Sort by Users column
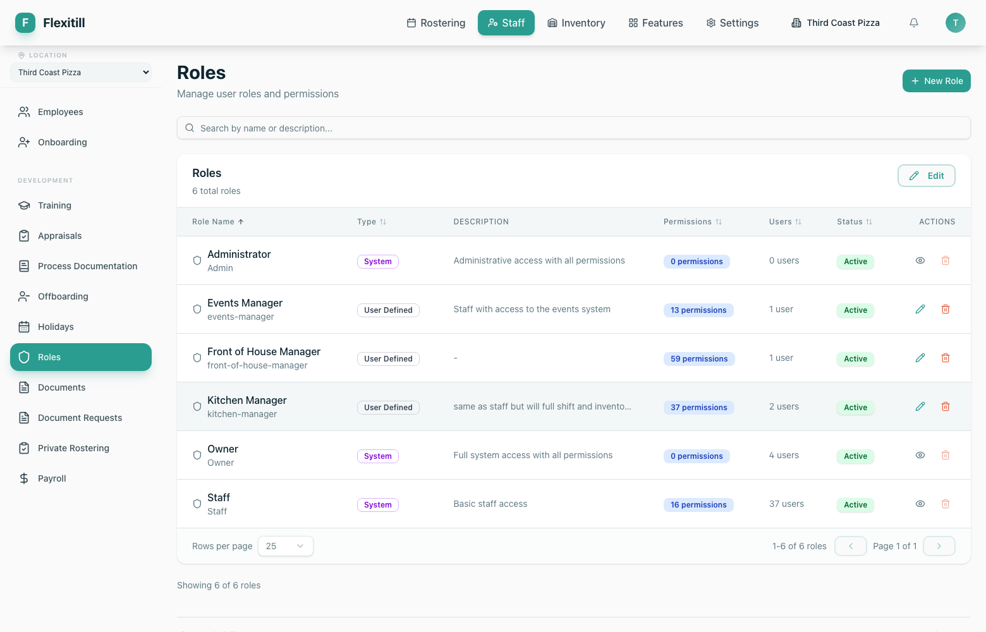Image resolution: width=986 pixels, height=632 pixels. pos(785,222)
